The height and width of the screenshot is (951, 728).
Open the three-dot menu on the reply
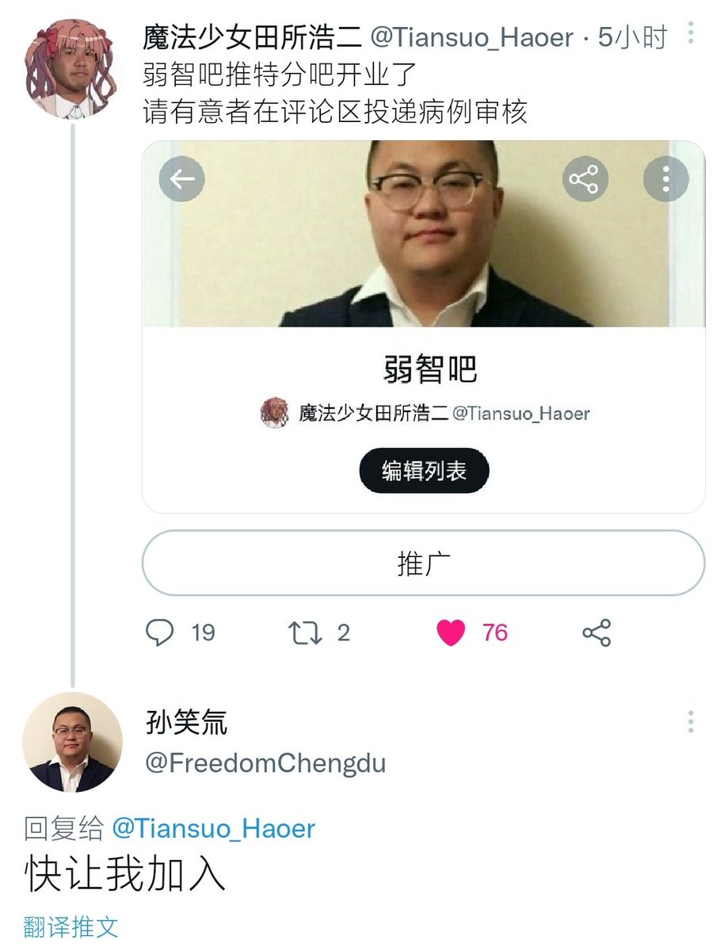coord(692,721)
